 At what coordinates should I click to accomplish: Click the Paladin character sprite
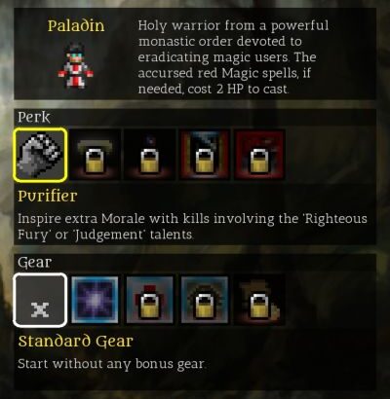pos(76,65)
